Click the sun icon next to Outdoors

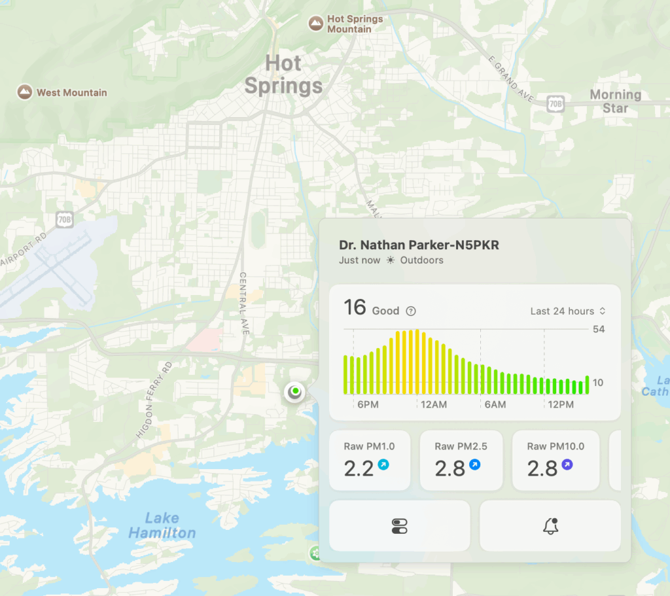click(391, 260)
